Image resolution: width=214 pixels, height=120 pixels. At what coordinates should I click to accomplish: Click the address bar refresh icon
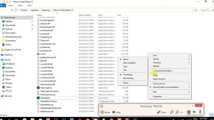click(196, 10)
